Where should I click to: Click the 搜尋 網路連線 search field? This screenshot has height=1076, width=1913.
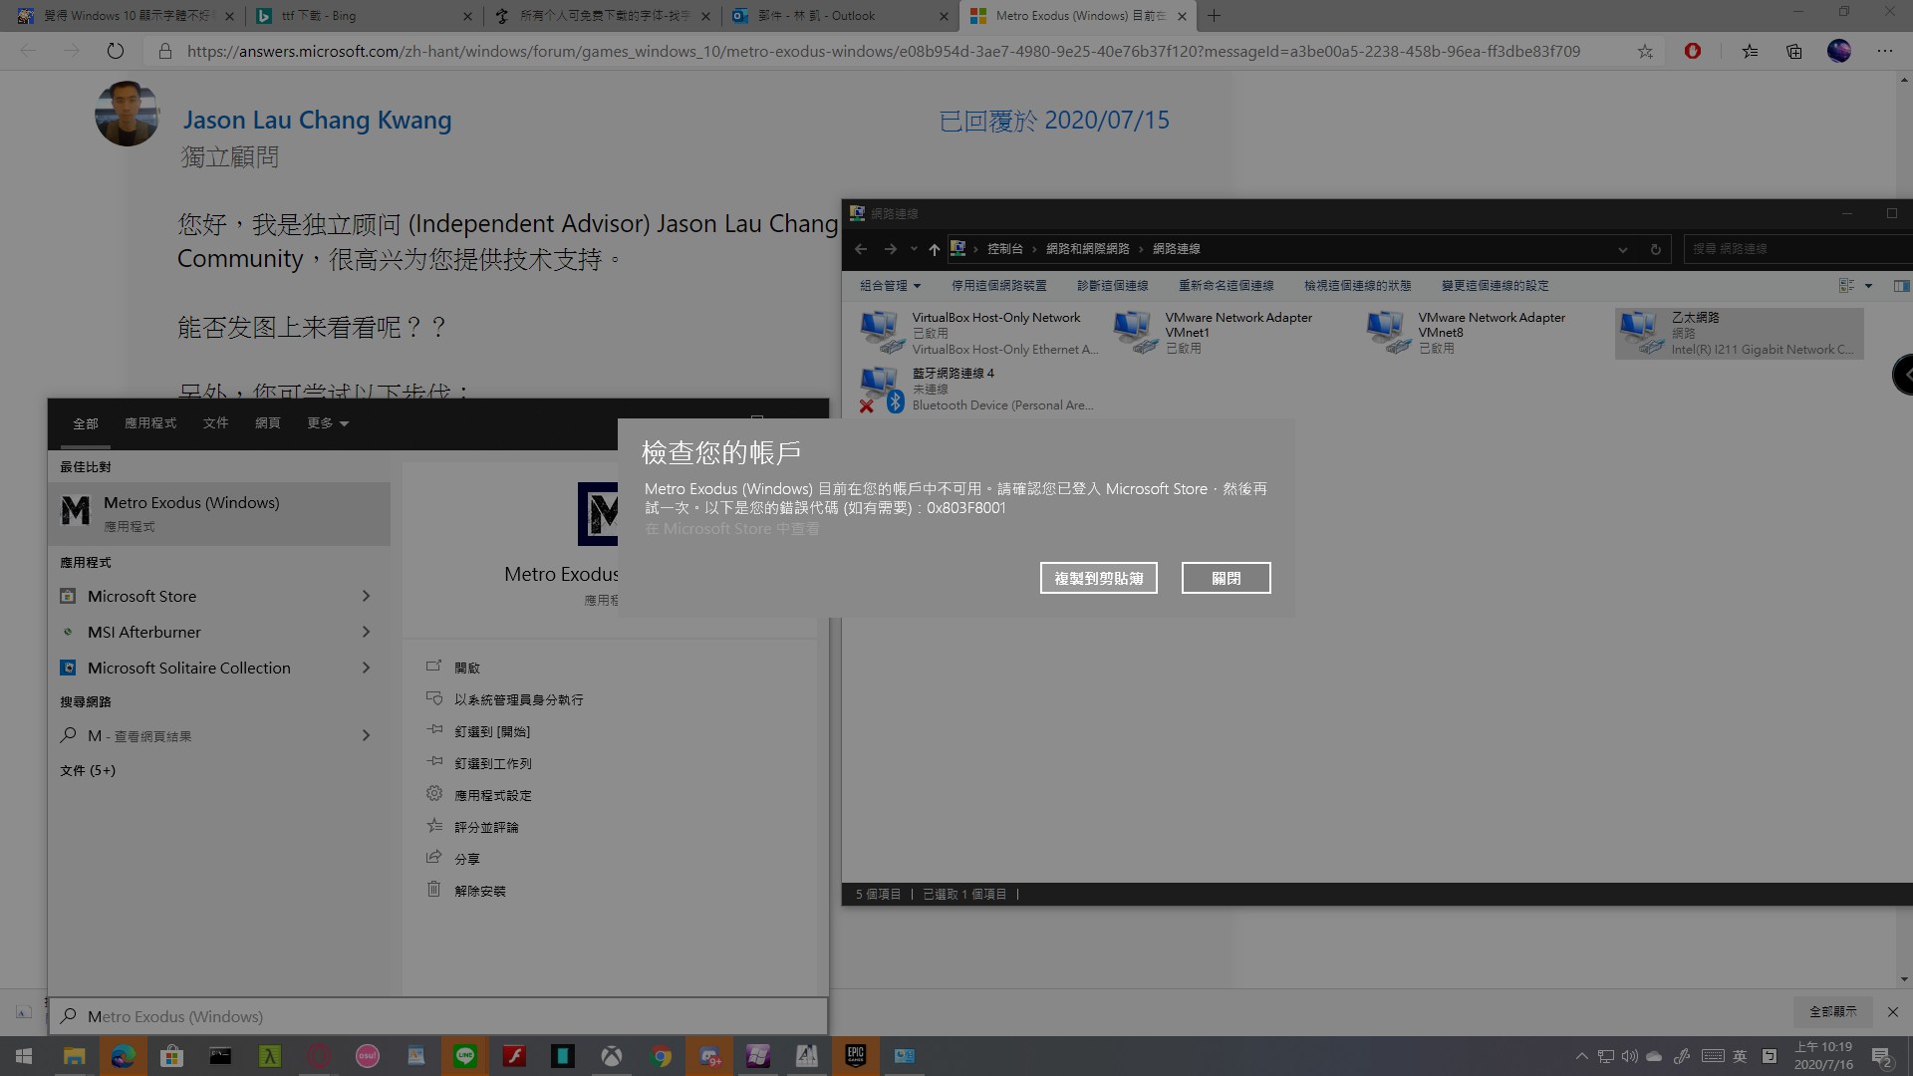1796,249
